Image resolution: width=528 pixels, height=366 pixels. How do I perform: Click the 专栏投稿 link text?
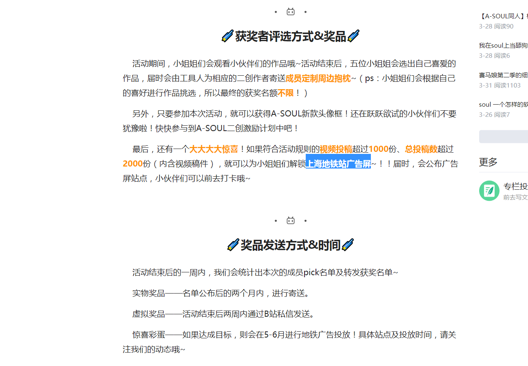(x=515, y=186)
